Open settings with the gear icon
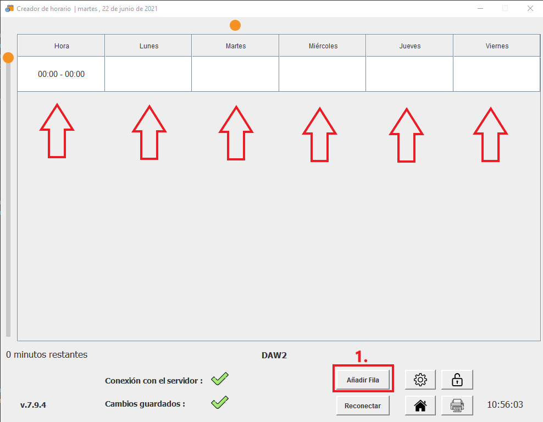The image size is (543, 422). coord(420,380)
